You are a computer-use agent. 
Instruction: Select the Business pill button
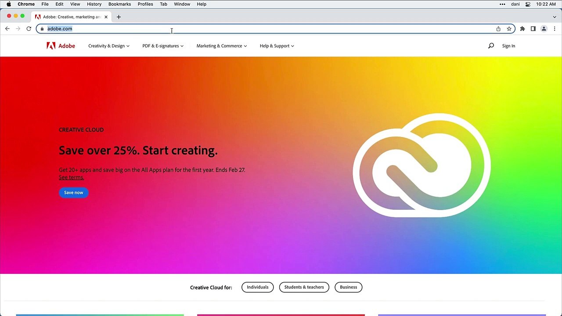click(348, 287)
